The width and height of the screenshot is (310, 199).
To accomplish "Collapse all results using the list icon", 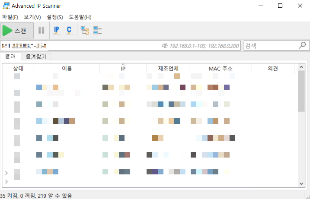I will [x=97, y=30].
